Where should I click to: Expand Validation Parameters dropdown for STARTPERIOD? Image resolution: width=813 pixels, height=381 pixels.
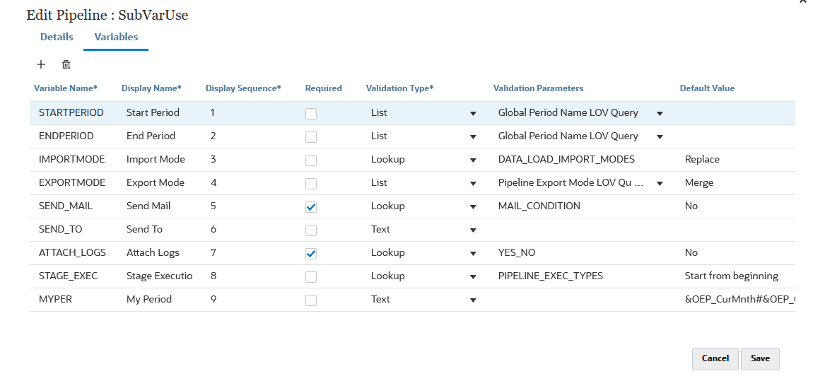coord(660,114)
